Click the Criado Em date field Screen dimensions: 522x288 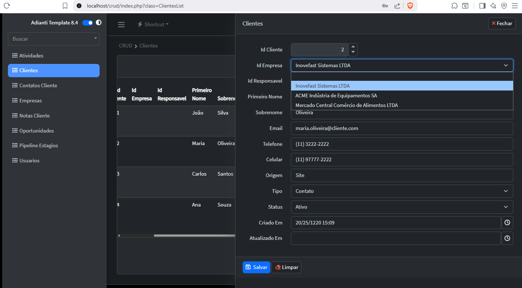click(396, 223)
